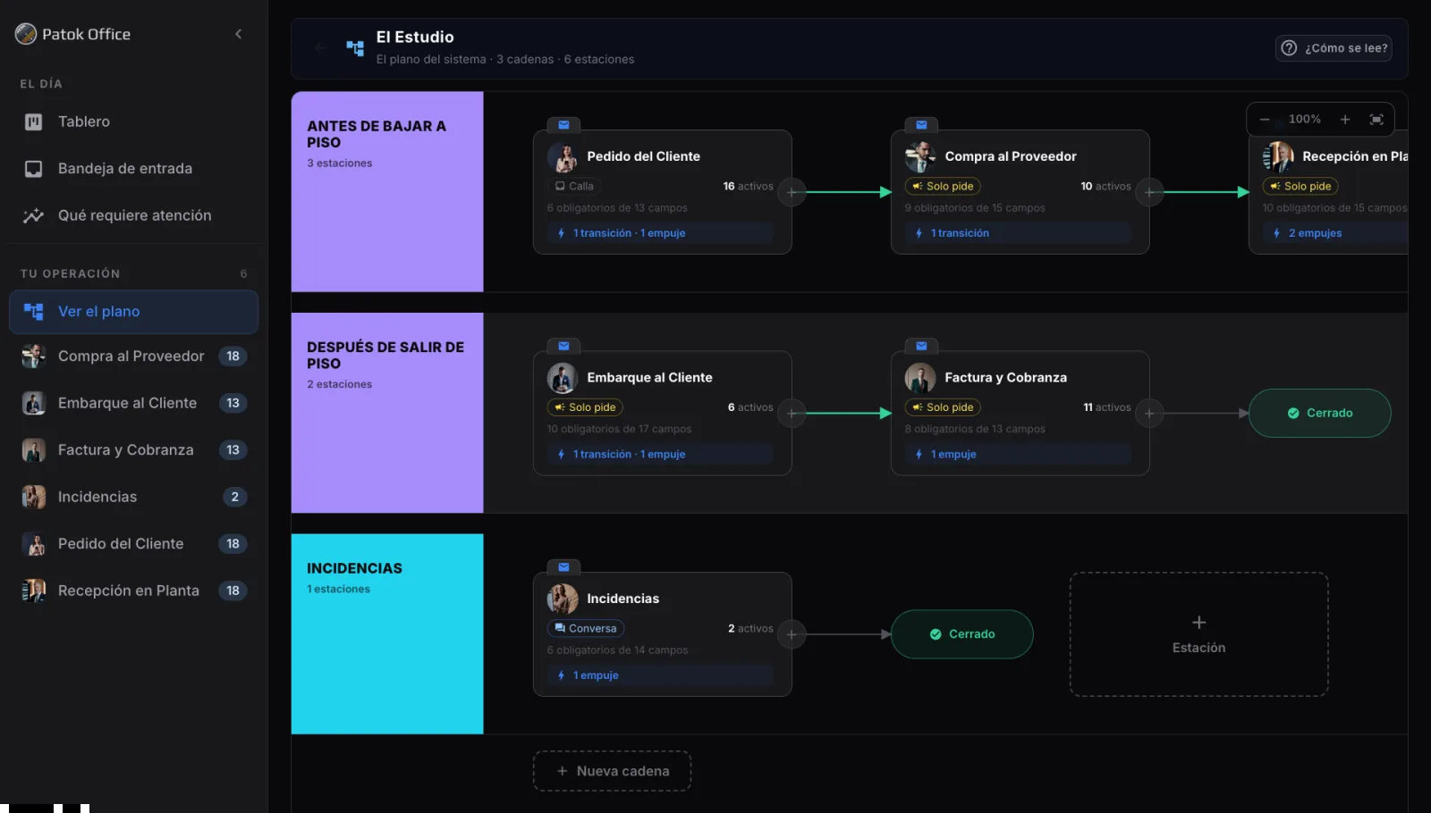Click the Conversa badge on Incidencias
Image resolution: width=1431 pixels, height=813 pixels.
coord(586,628)
